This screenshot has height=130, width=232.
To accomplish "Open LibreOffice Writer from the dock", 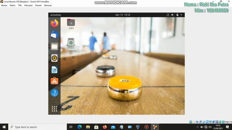I will [x=54, y=70].
